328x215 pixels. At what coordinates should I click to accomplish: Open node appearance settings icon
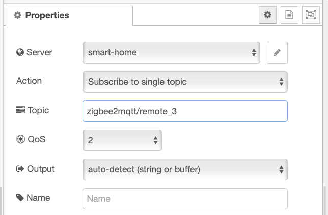pyautogui.click(x=311, y=15)
